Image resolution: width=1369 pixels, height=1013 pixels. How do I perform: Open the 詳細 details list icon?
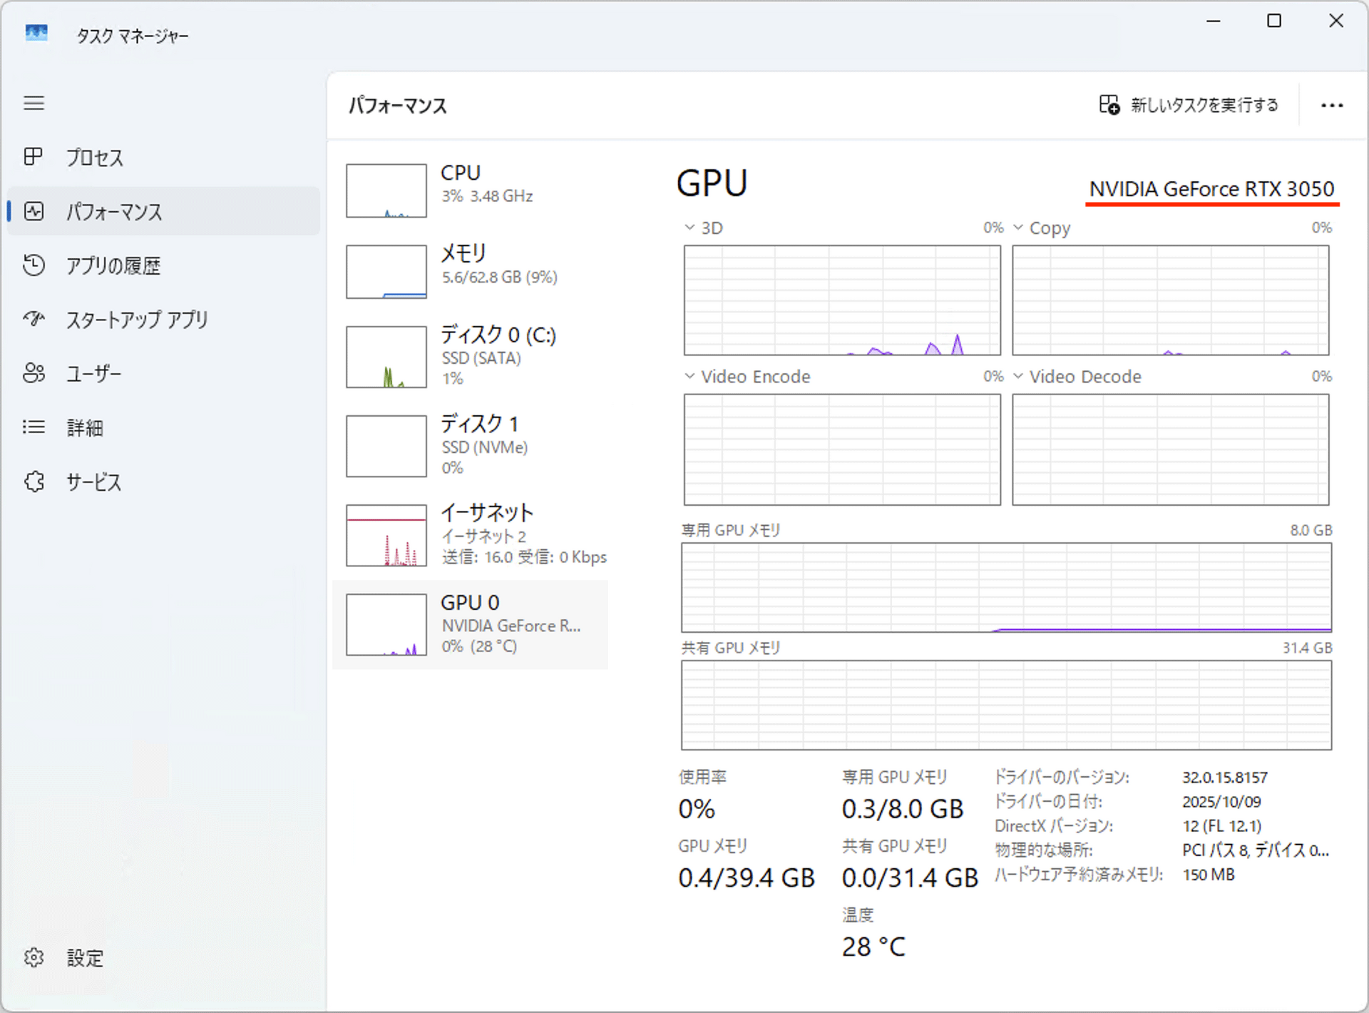coord(34,427)
